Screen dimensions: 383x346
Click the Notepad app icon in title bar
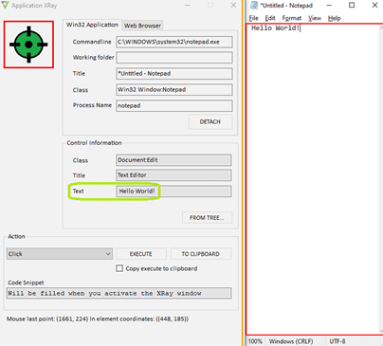tap(254, 5)
